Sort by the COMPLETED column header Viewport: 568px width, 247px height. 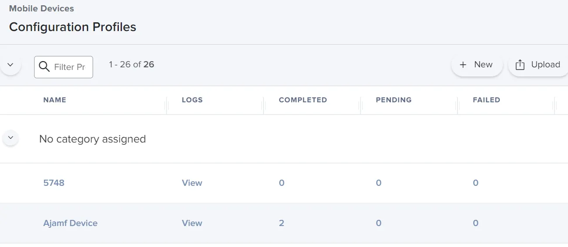[303, 100]
